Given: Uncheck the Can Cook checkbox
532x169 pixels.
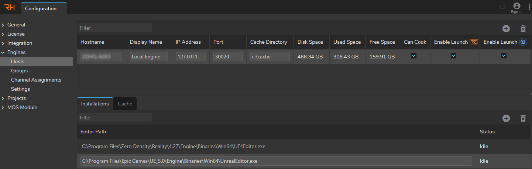Looking at the screenshot, I should click(414, 56).
